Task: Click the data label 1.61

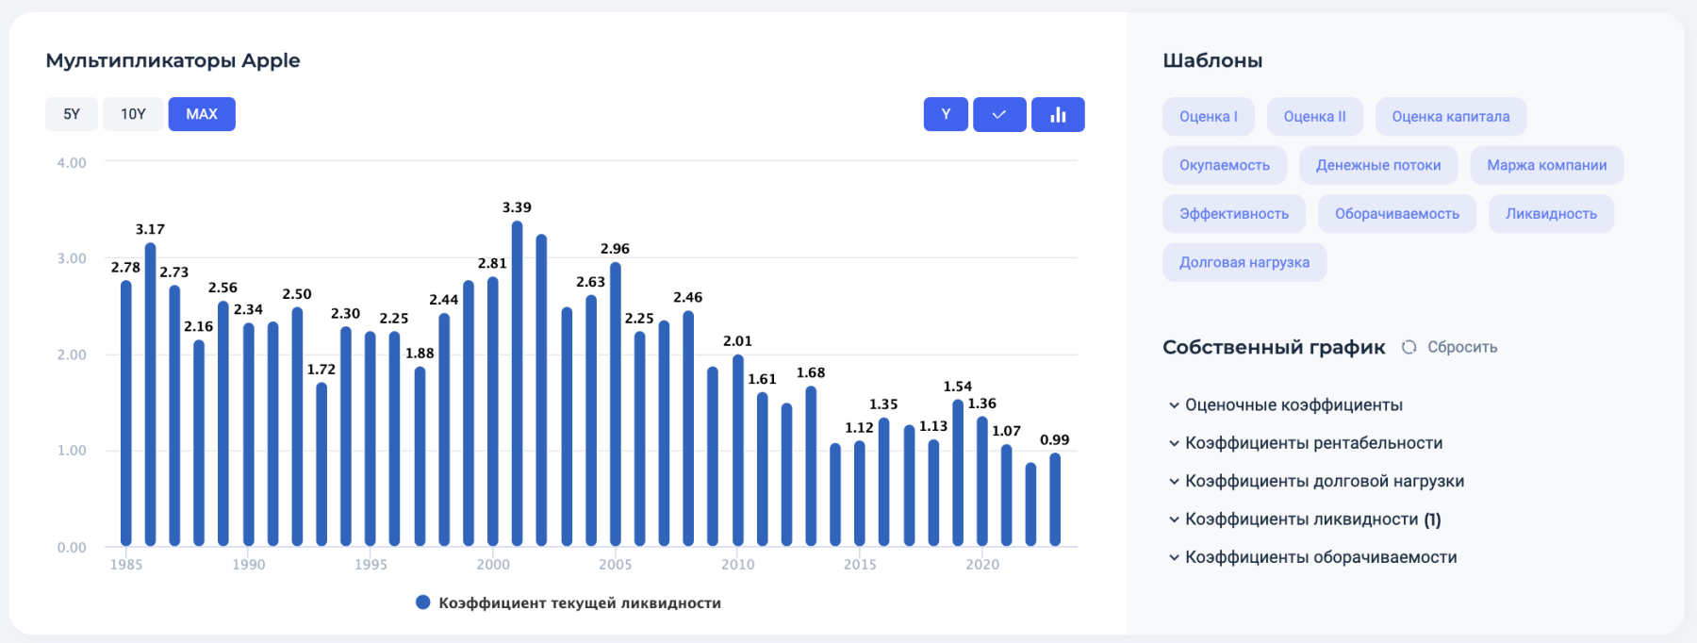Action: click(762, 379)
